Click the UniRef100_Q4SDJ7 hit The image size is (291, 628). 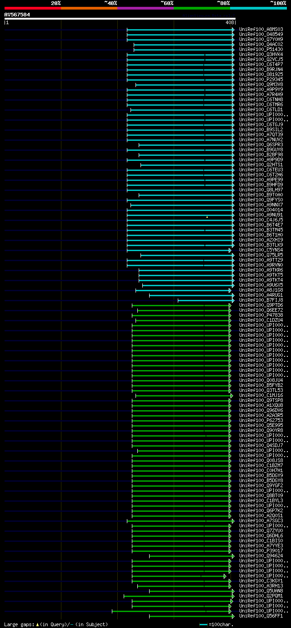[261, 445]
